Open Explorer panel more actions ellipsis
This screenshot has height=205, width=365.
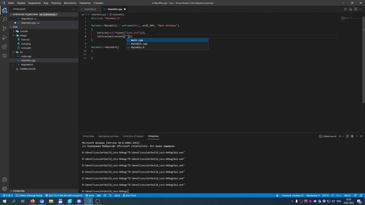tap(74, 9)
